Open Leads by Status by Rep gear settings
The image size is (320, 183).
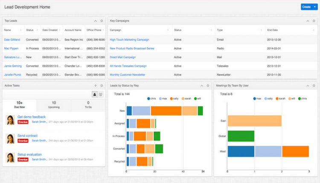(208, 86)
